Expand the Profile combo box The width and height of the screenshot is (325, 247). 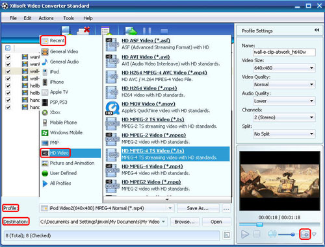pos(170,208)
